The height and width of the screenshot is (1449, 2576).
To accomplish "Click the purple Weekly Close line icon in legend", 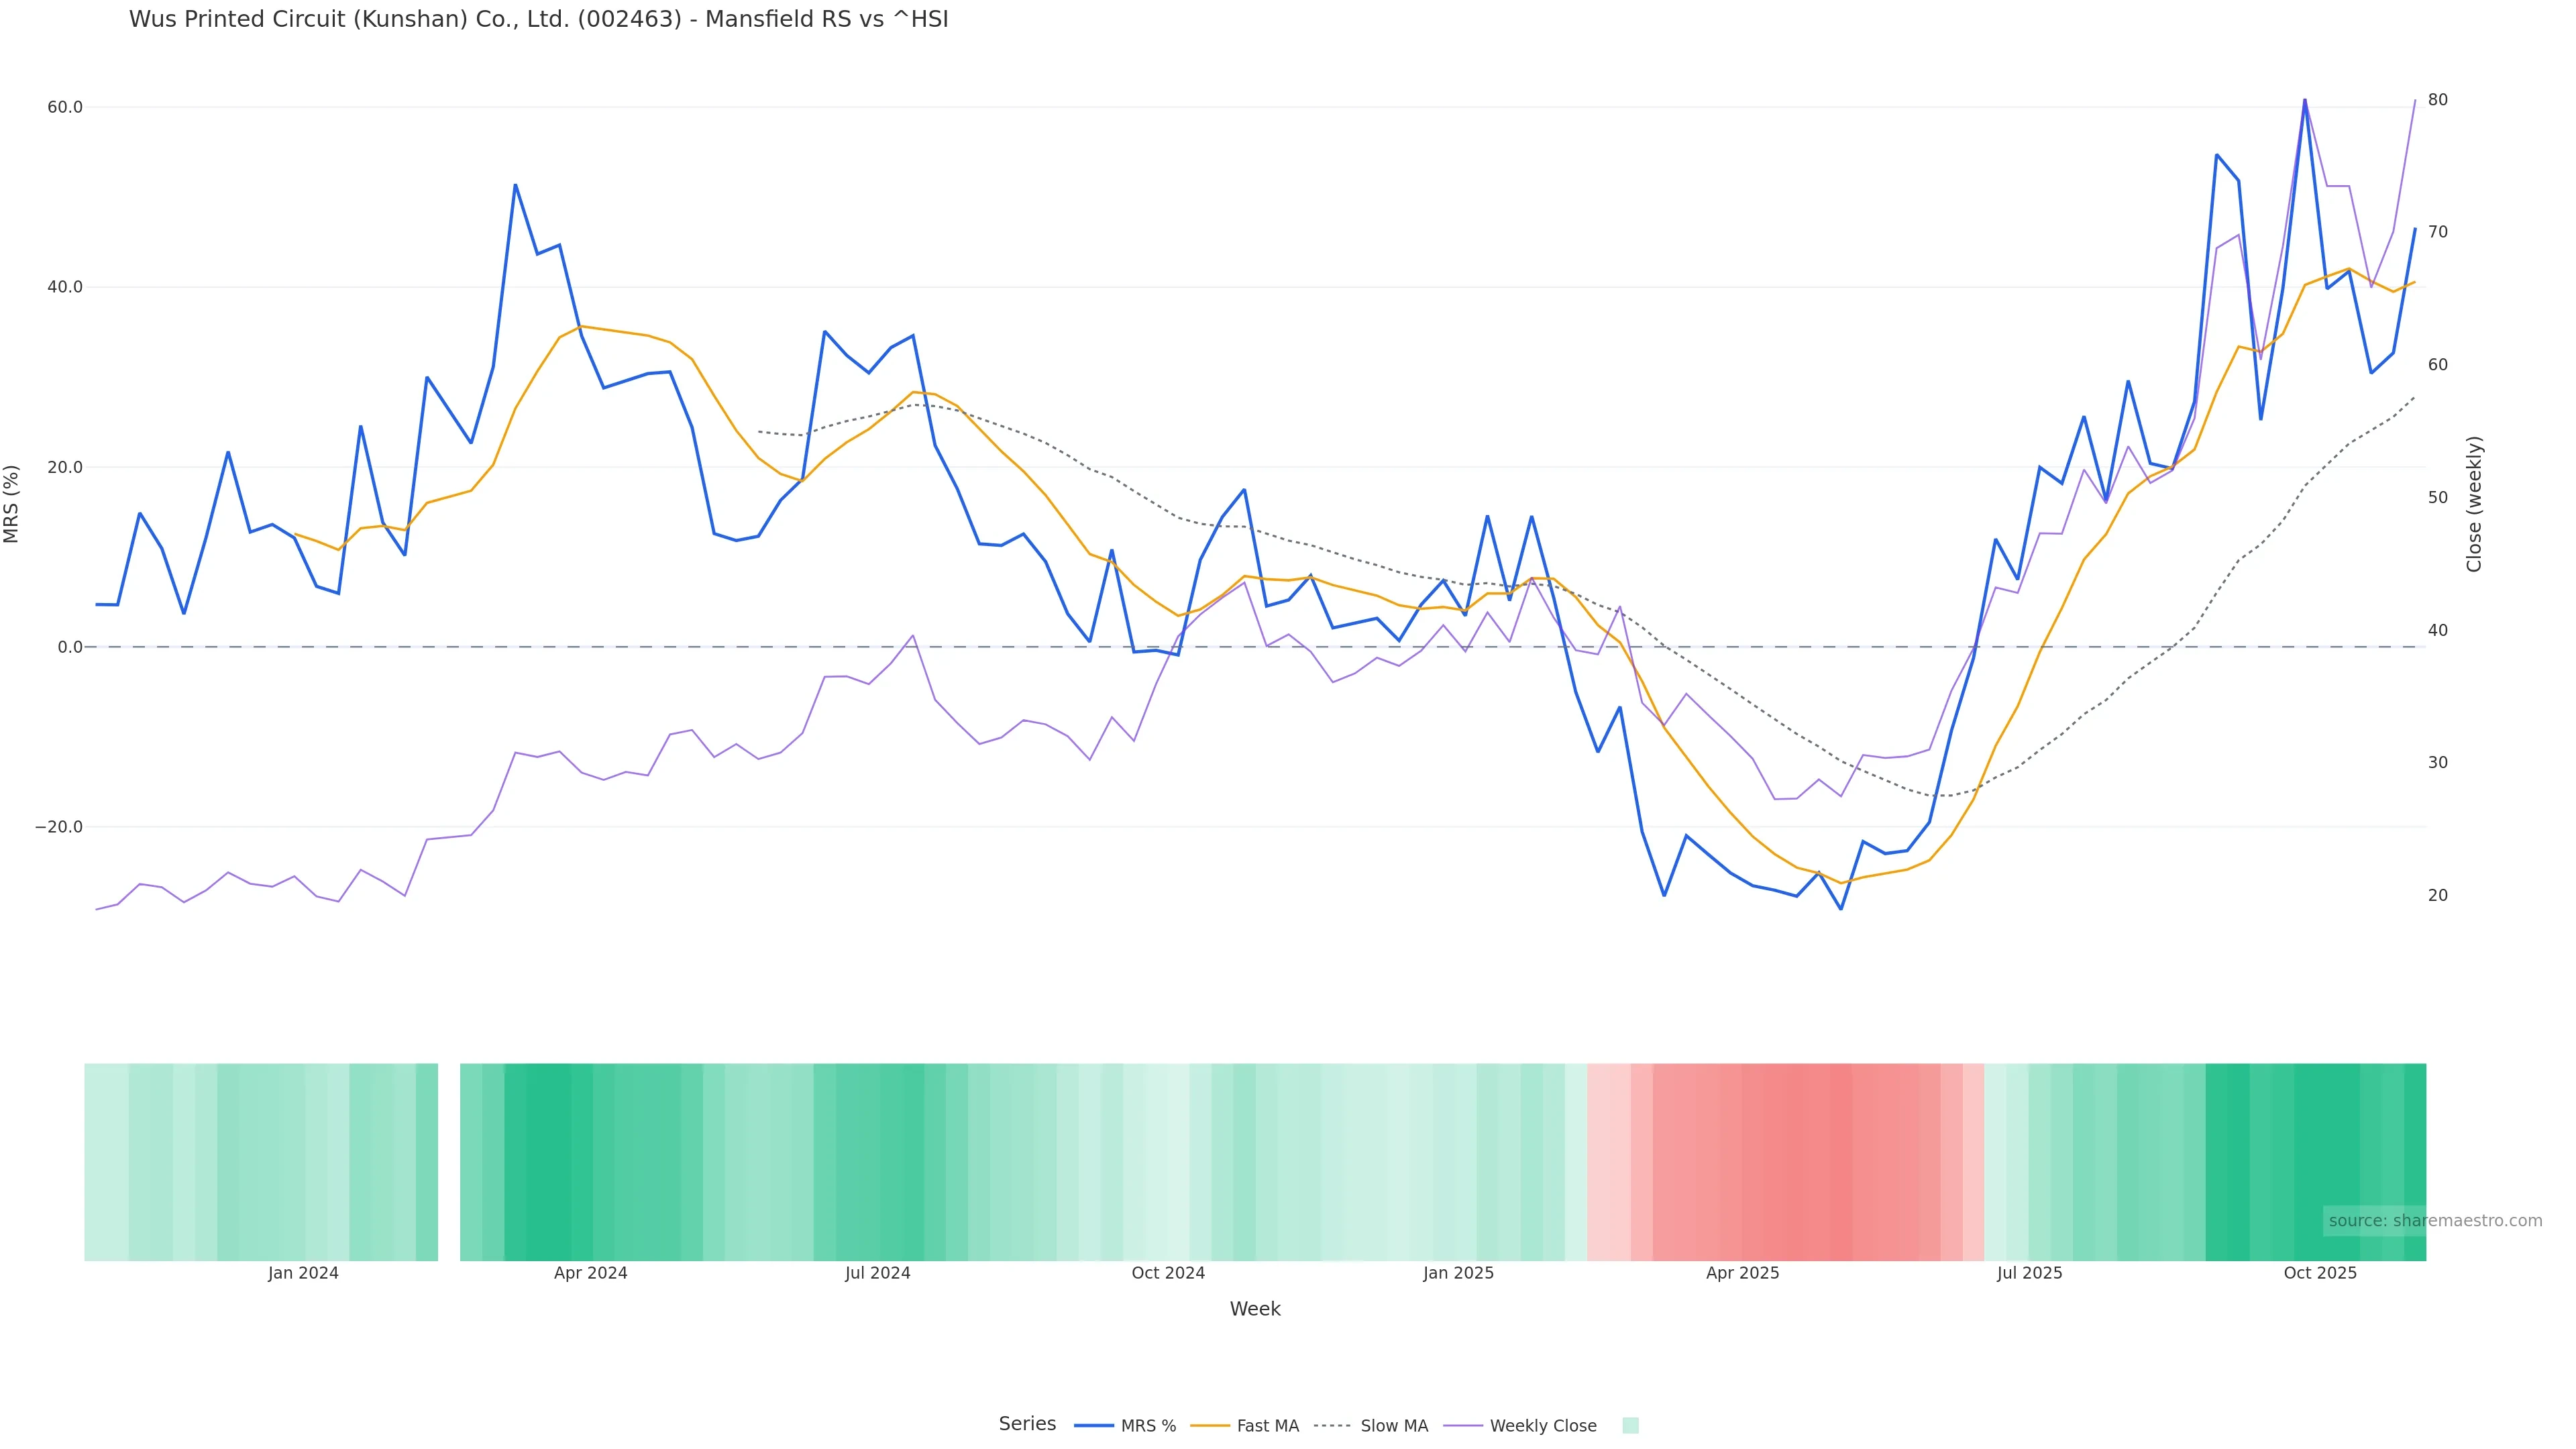I will 1463,1426.
